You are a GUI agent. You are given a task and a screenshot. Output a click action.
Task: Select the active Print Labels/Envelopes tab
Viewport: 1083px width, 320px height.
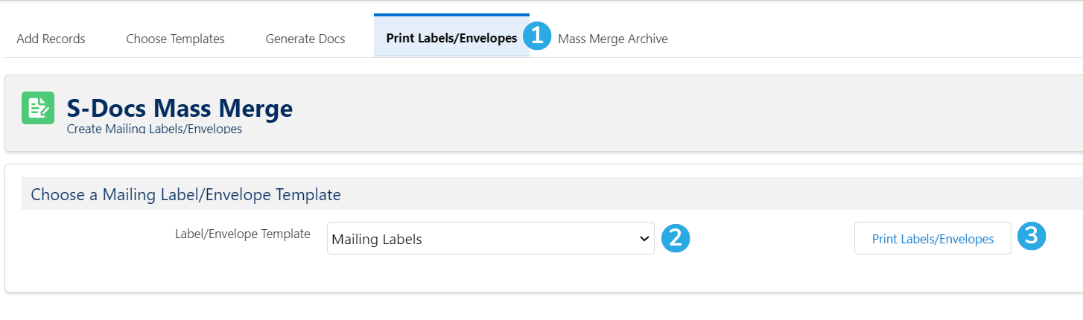(451, 39)
